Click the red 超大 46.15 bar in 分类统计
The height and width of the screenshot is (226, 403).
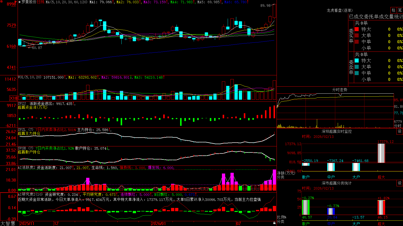point(381,207)
